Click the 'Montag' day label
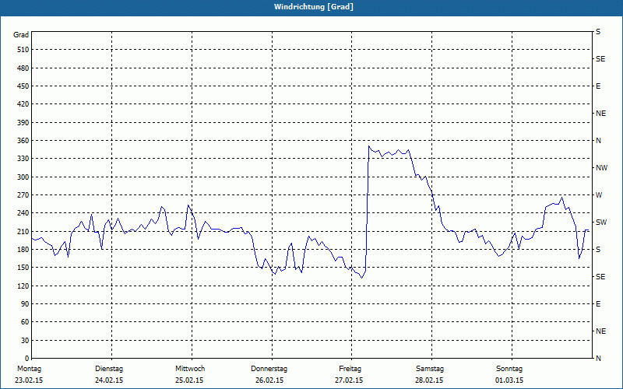The height and width of the screenshot is (389, 623). point(29,369)
